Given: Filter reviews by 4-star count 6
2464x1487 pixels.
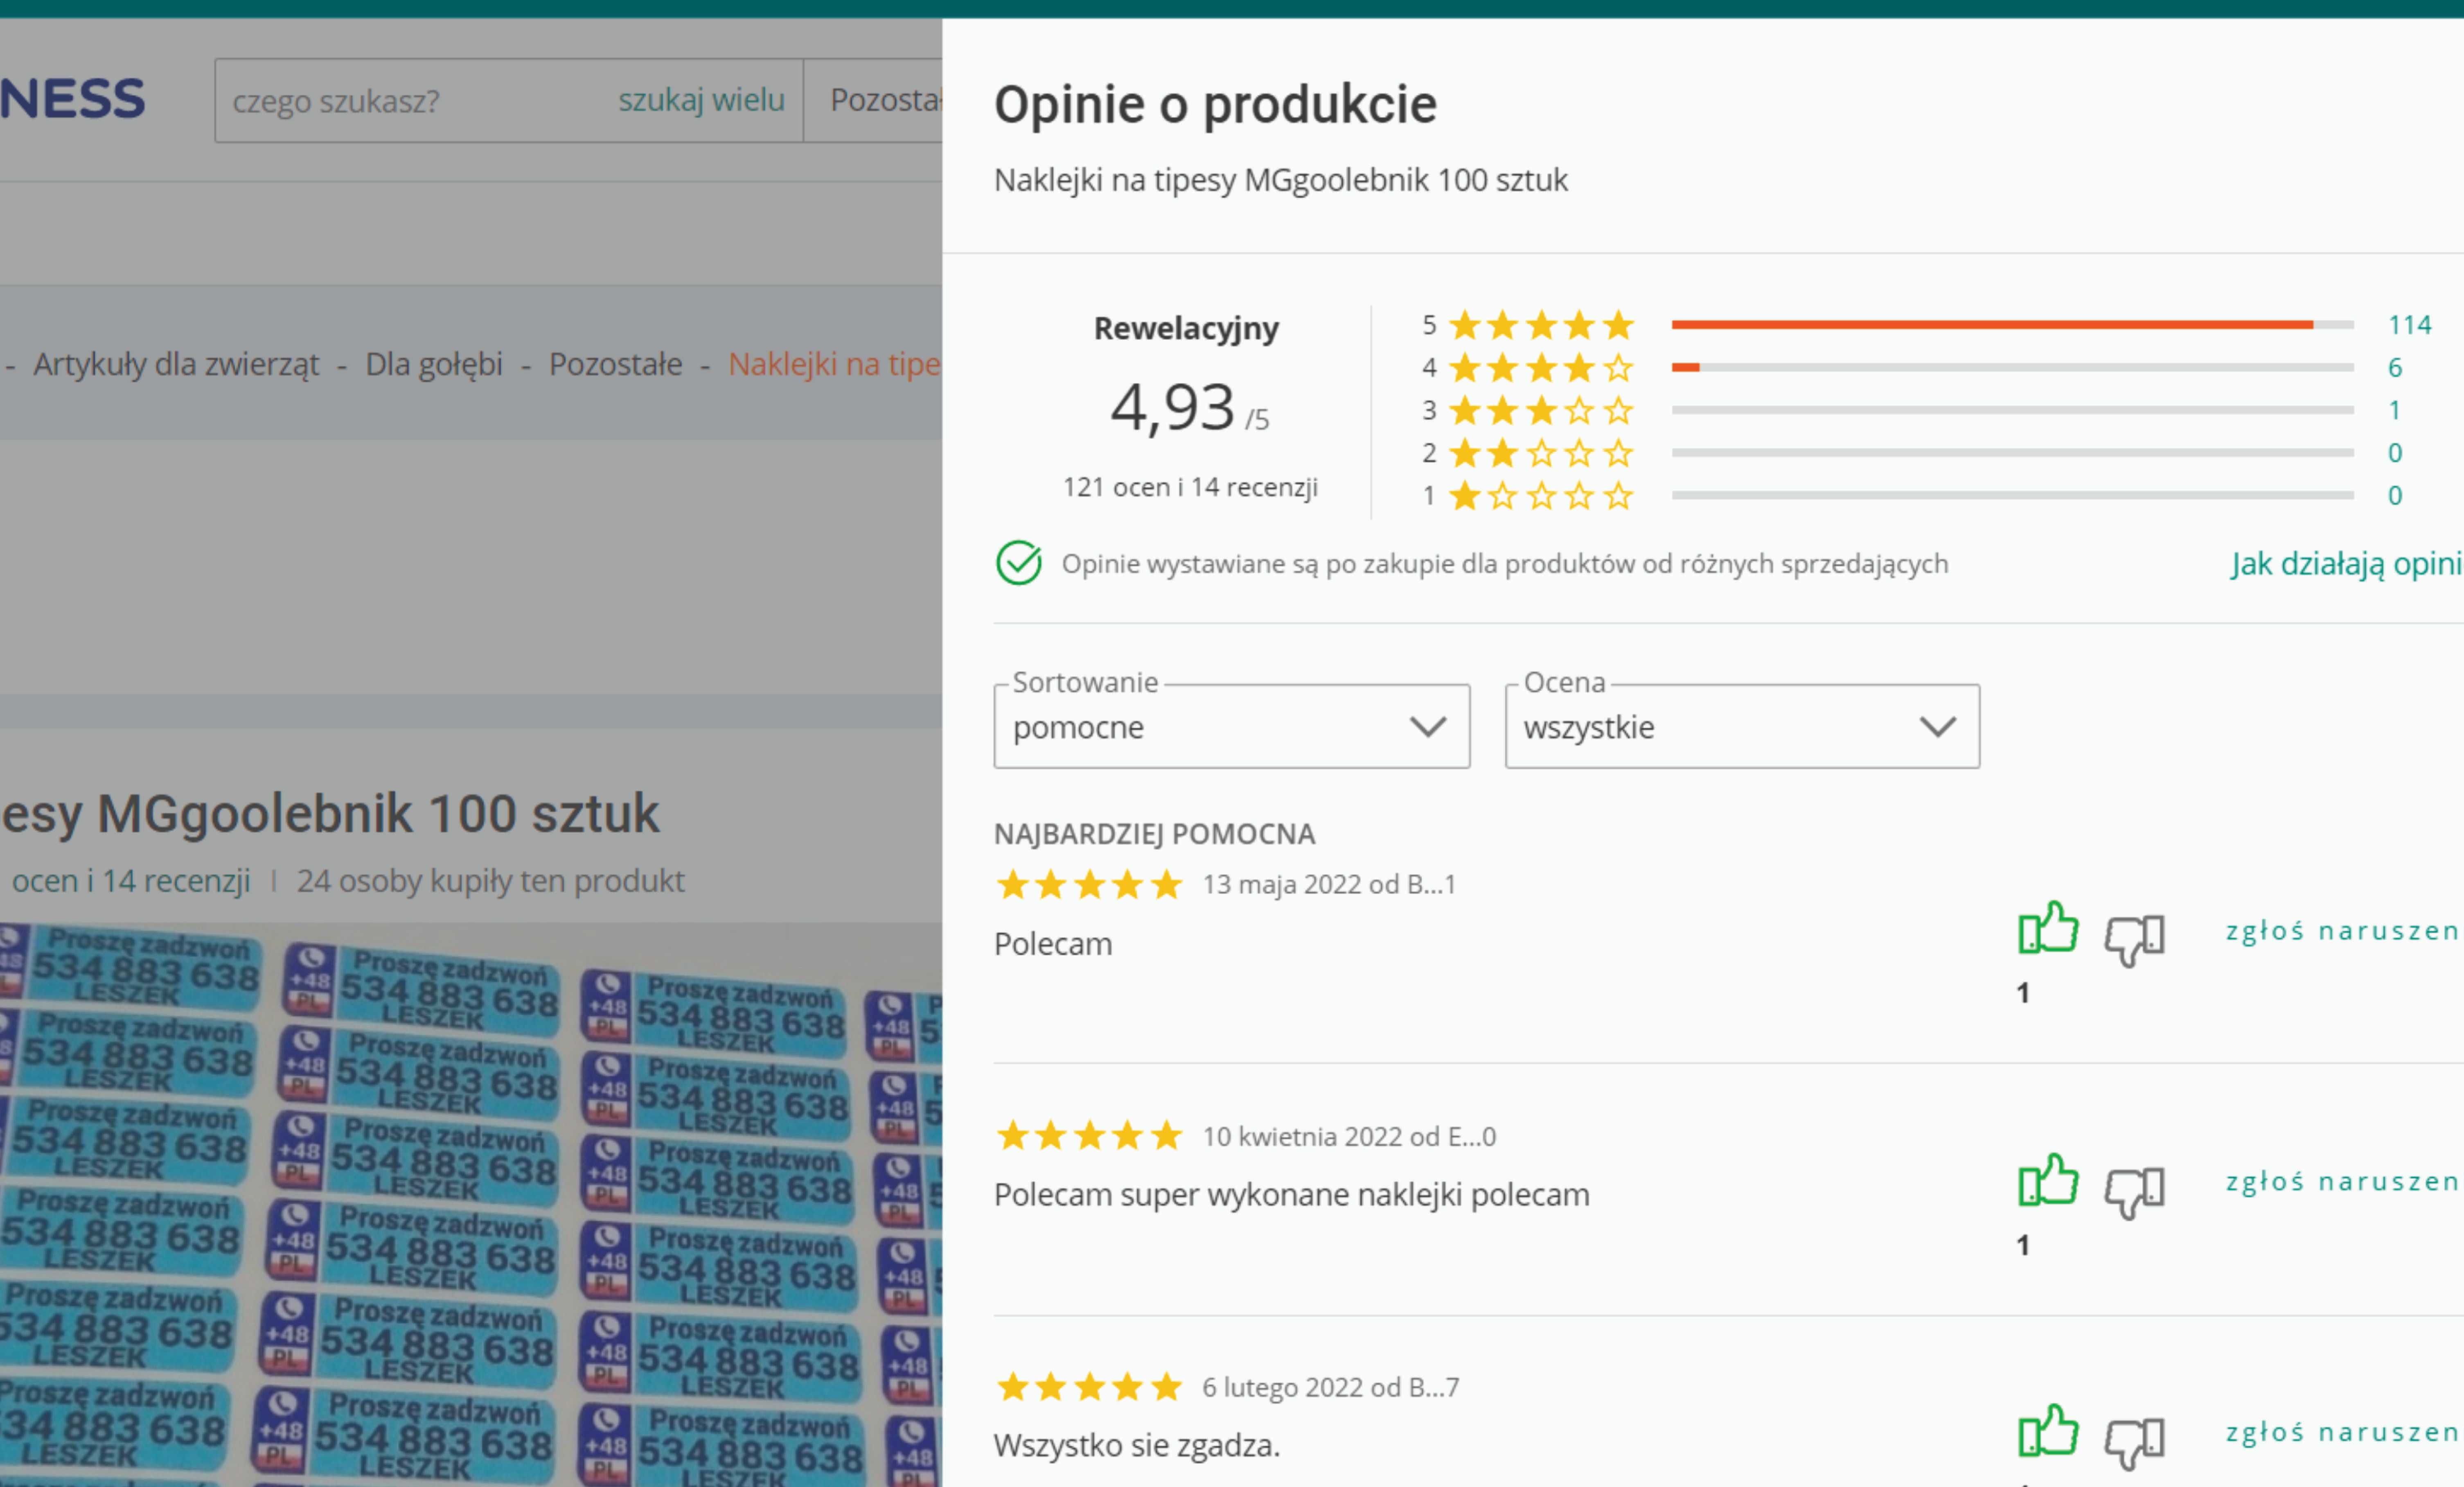Looking at the screenshot, I should point(2394,368).
